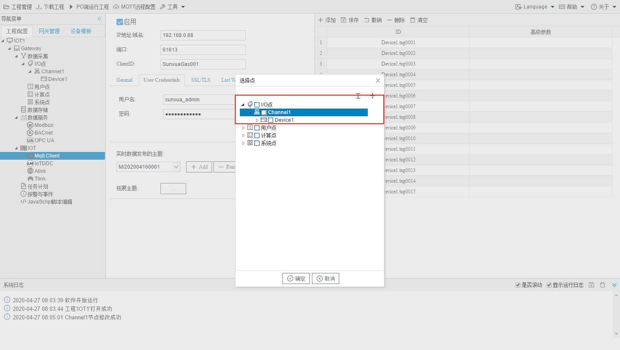Collapse the 数据服务 node in the navigation tree
Image resolution: width=620 pixels, height=350 pixels.
tap(17, 118)
